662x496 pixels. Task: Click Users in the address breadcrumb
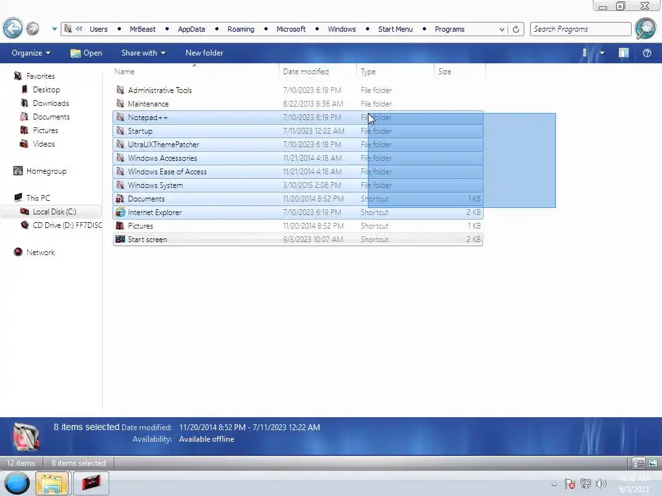[x=99, y=29]
